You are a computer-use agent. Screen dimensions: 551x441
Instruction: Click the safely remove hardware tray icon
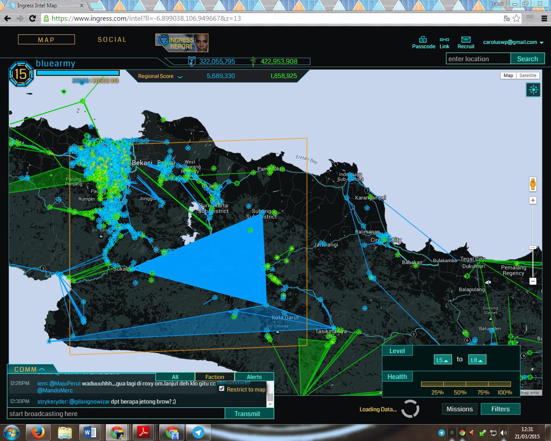pyautogui.click(x=483, y=433)
